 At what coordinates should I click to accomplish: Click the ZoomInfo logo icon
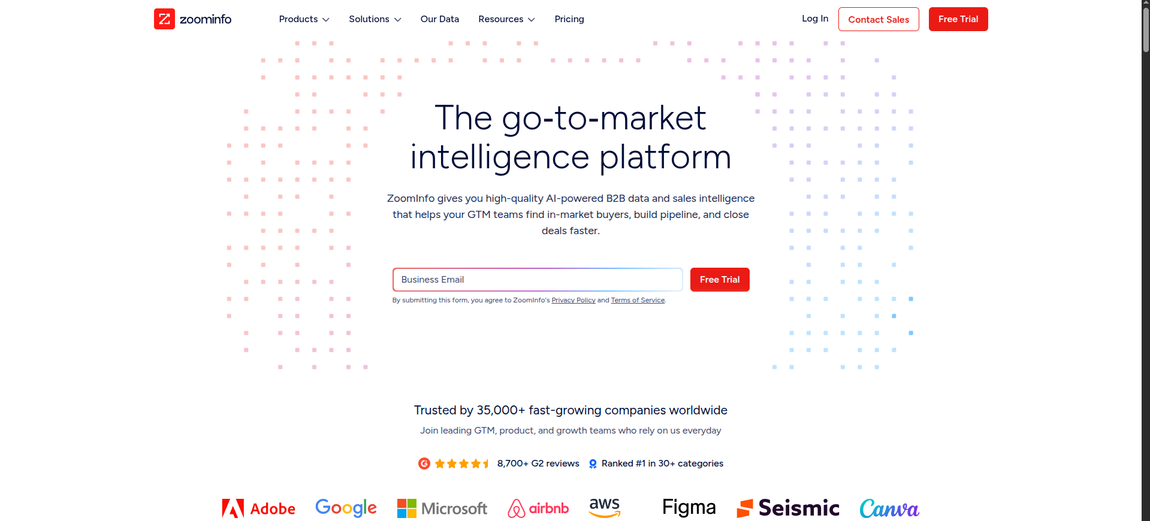pos(164,19)
